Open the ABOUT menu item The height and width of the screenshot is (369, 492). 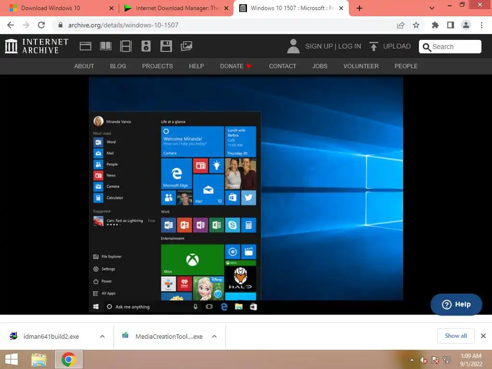84,66
